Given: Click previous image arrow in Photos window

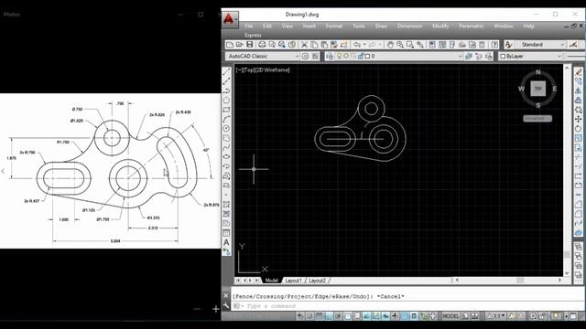Looking at the screenshot, I should (4, 171).
